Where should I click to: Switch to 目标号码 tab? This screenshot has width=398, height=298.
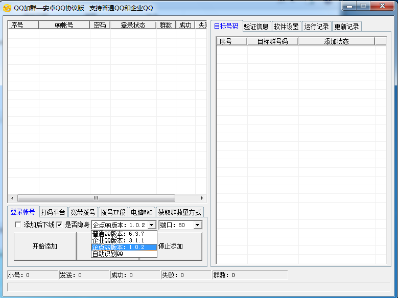tap(226, 26)
